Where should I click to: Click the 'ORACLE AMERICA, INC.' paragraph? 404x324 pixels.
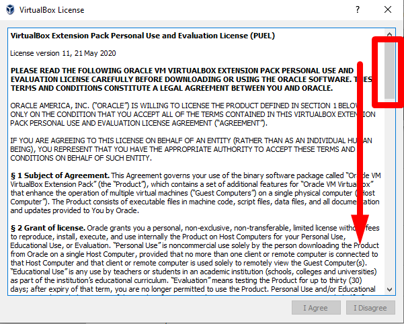pyautogui.click(x=193, y=114)
